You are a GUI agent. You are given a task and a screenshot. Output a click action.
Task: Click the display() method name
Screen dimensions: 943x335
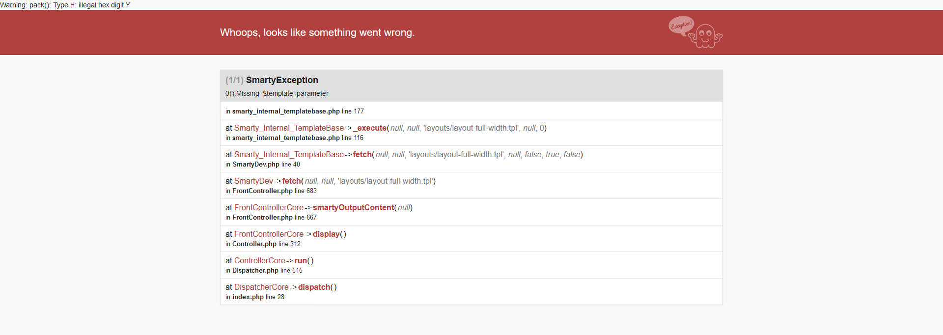click(326, 234)
